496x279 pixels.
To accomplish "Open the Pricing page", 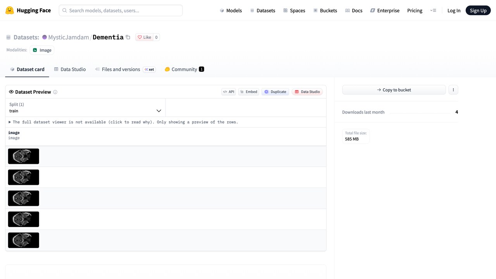I will (x=415, y=10).
